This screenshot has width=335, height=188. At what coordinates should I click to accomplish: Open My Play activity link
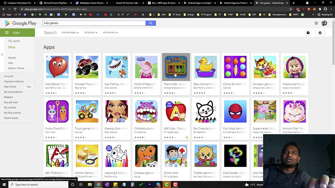(12, 113)
